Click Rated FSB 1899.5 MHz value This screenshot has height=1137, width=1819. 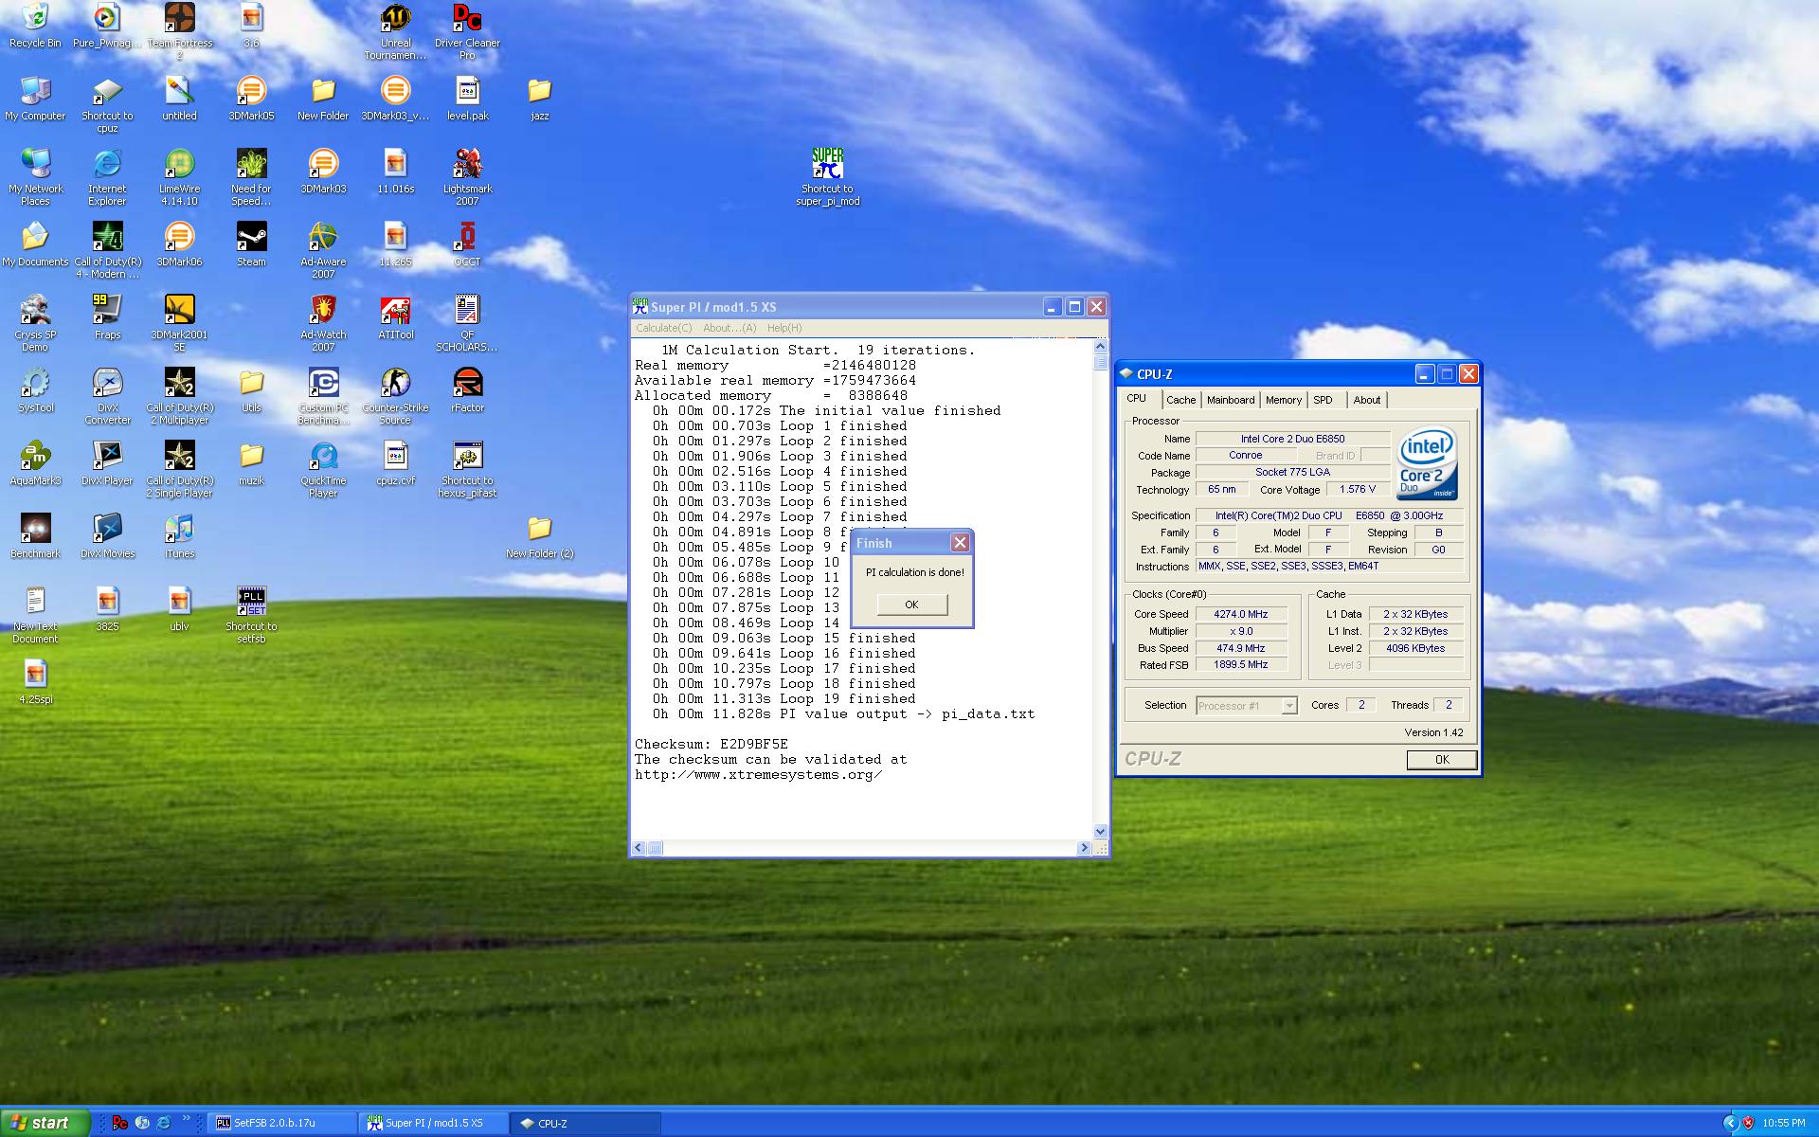(1241, 665)
